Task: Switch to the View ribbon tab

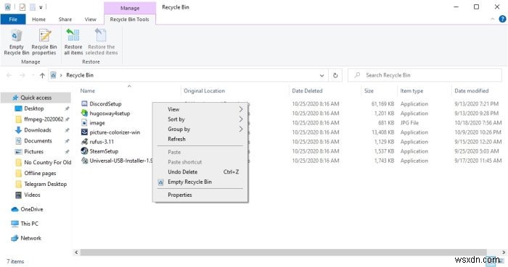Action: pos(91,20)
